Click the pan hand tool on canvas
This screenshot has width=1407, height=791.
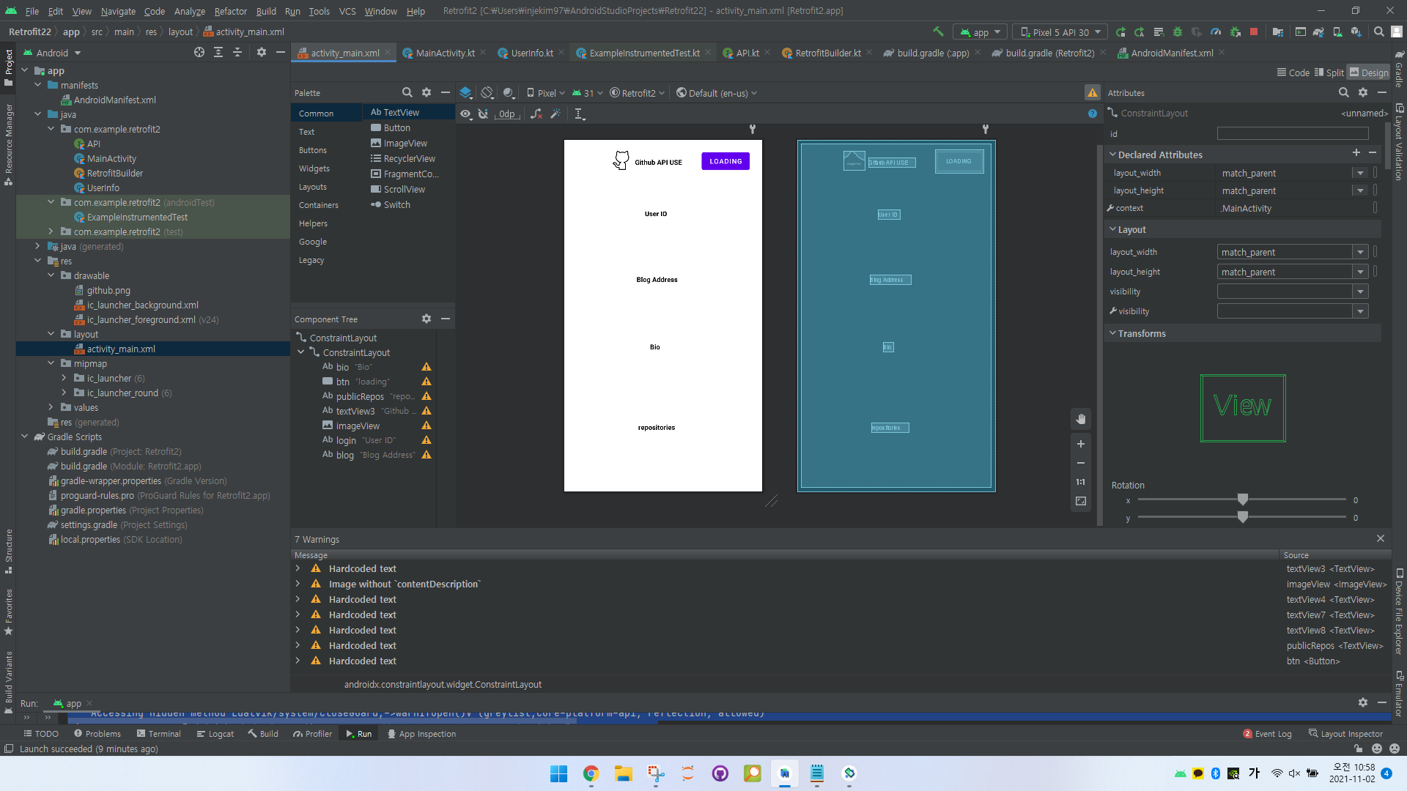coord(1080,419)
